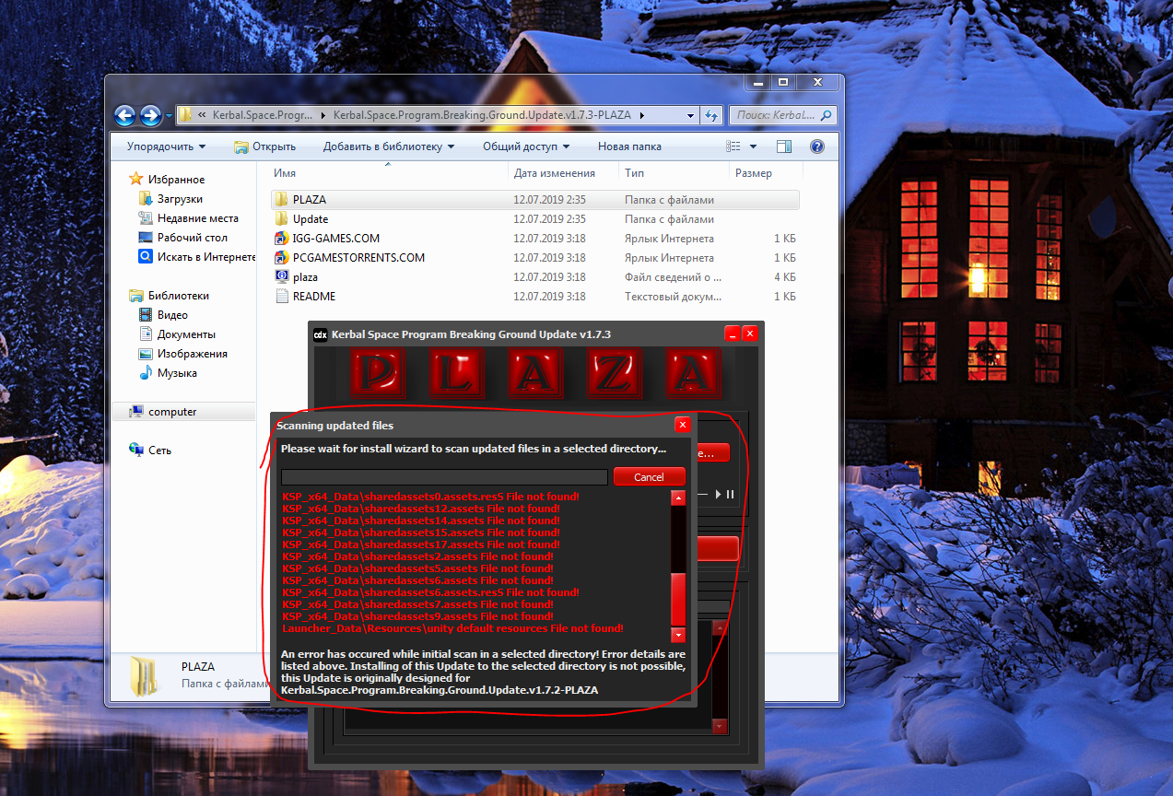
Task: Click the blue help question mark icon
Action: coord(816,146)
